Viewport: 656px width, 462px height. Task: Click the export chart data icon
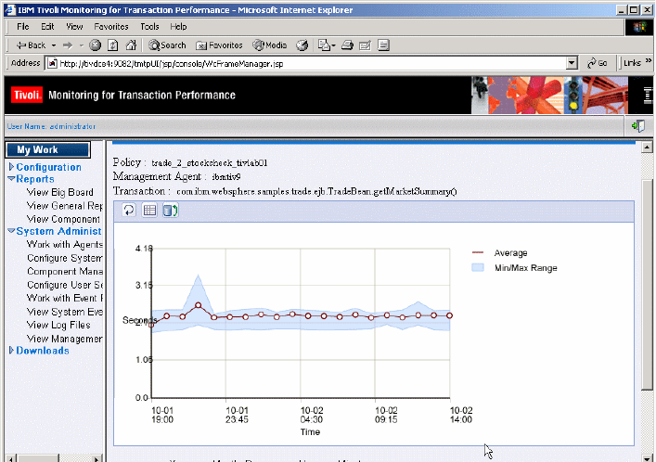[x=171, y=210]
